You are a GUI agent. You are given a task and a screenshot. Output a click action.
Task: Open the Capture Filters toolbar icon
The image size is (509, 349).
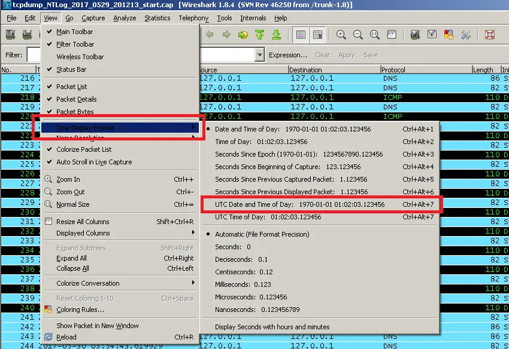415,34
